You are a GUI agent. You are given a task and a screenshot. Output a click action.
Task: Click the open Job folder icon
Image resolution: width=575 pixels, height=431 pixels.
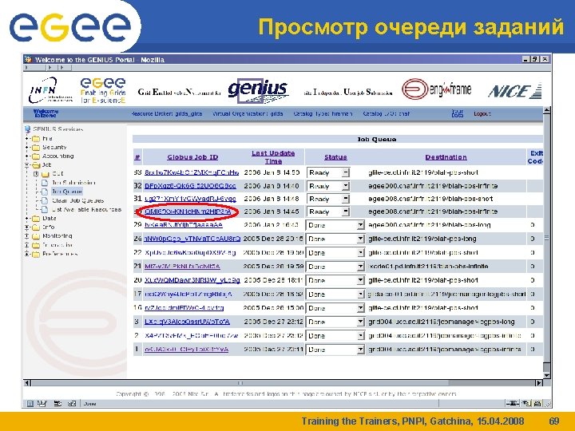click(x=36, y=165)
